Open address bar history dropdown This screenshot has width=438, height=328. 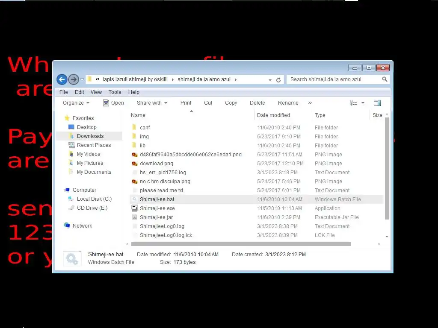tap(270, 80)
